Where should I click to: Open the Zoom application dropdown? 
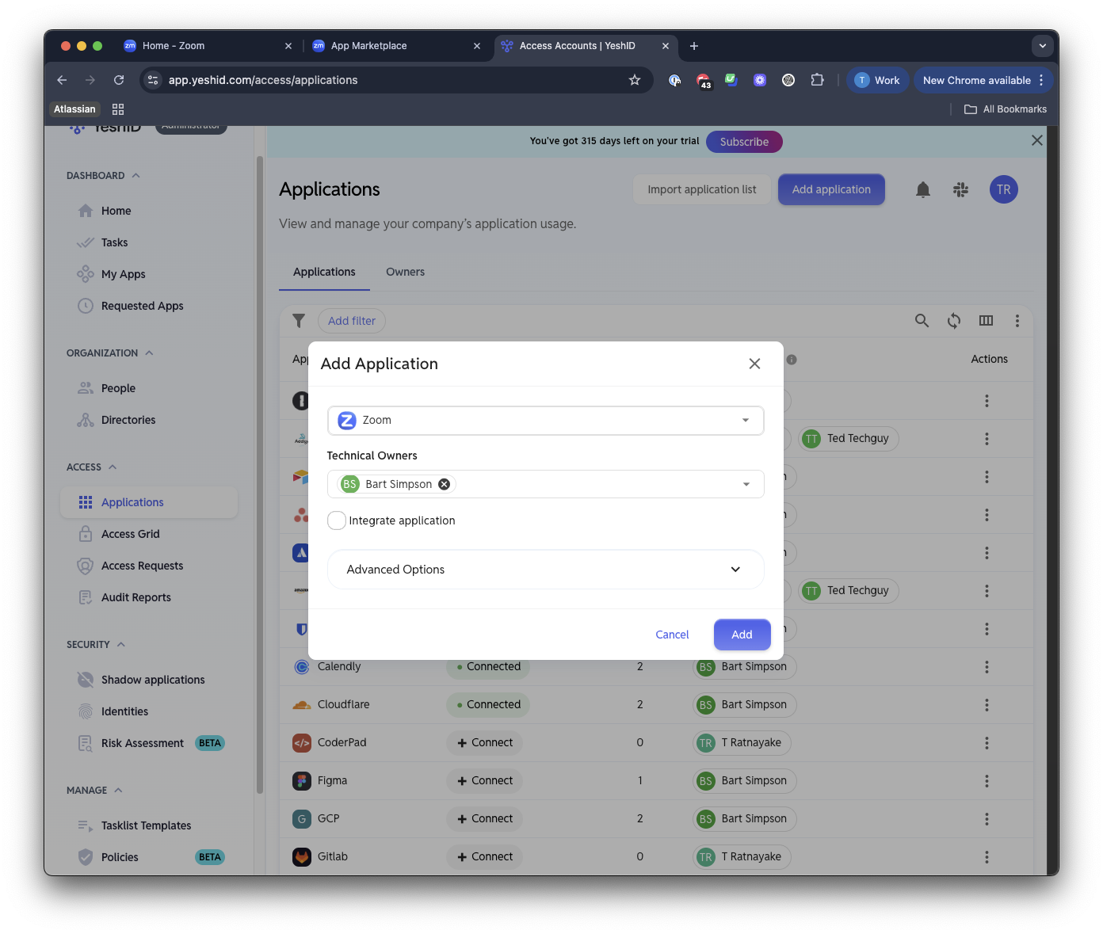[x=545, y=420]
